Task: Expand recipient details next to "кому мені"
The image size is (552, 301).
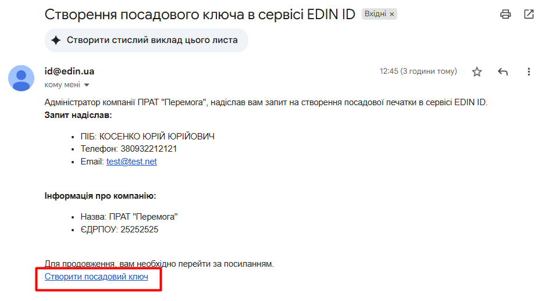Action: coord(87,85)
